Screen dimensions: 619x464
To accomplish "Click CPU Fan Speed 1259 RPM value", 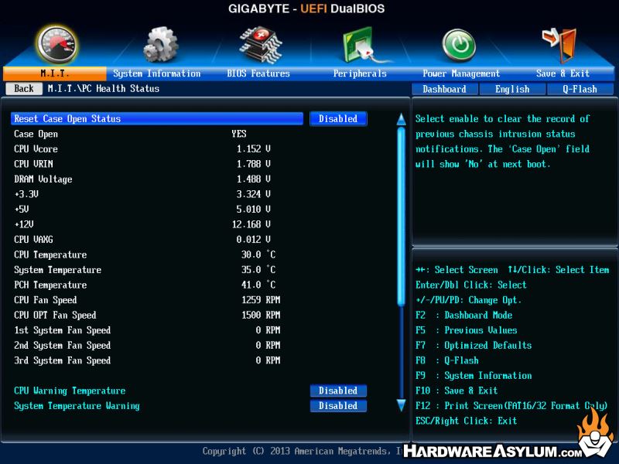I will point(261,300).
